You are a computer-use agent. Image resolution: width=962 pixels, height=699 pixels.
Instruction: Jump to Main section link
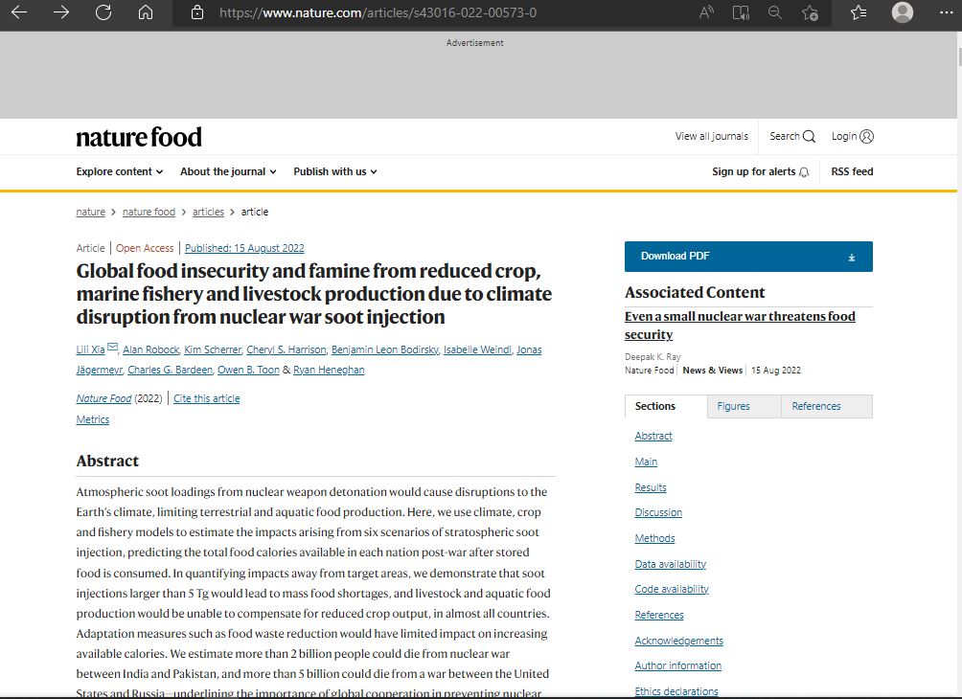[x=646, y=462]
